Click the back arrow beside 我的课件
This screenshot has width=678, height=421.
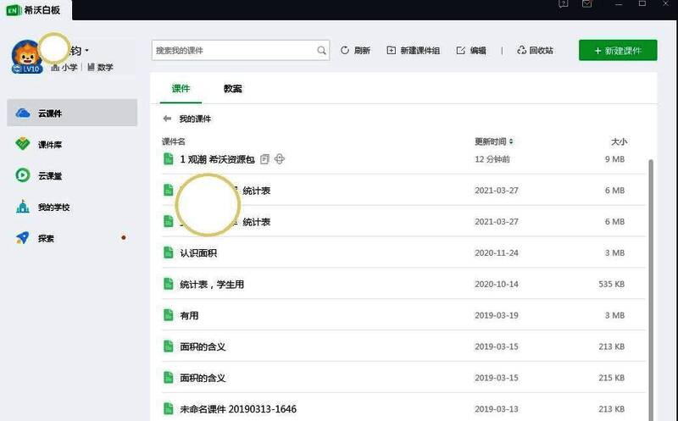tap(167, 119)
